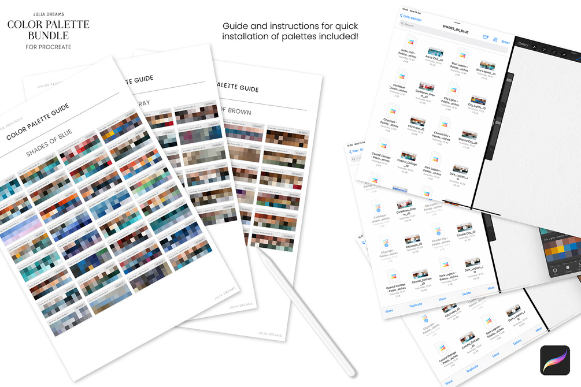The height and width of the screenshot is (387, 581).
Task: Open Coastal Cottage - Palette swatches file, top screen
Action: (x=383, y=146)
